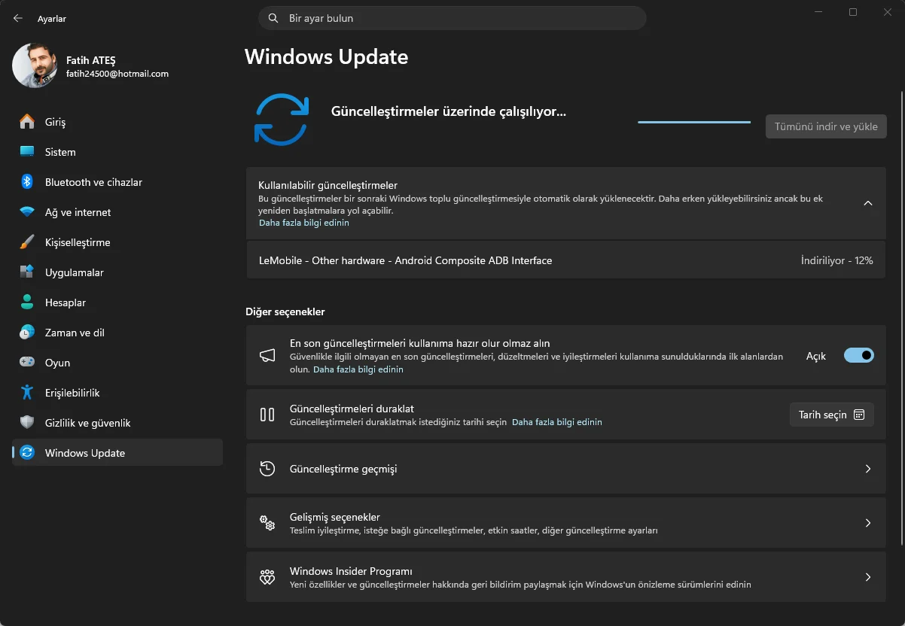Screen dimensions: 905x626
Task: Open Sistem settings page
Action: [117, 152]
